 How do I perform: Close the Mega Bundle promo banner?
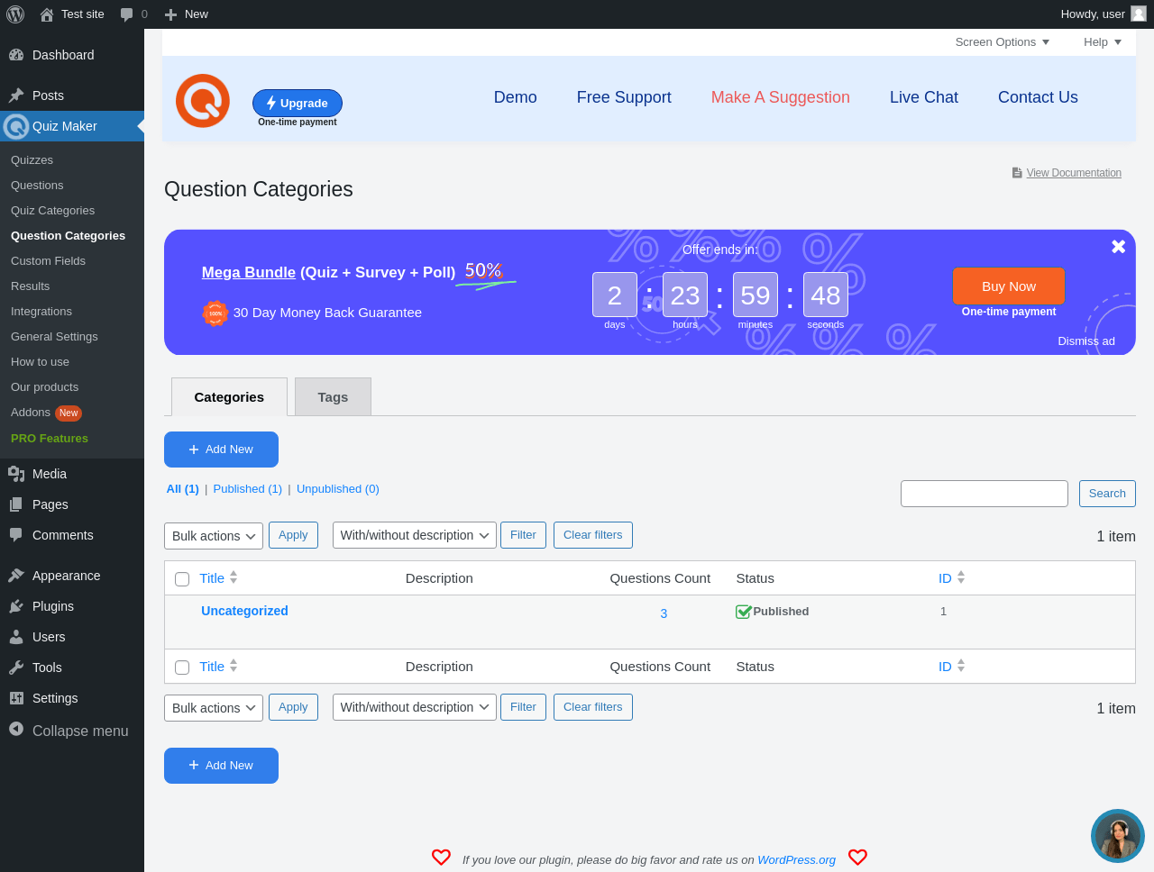1118,246
